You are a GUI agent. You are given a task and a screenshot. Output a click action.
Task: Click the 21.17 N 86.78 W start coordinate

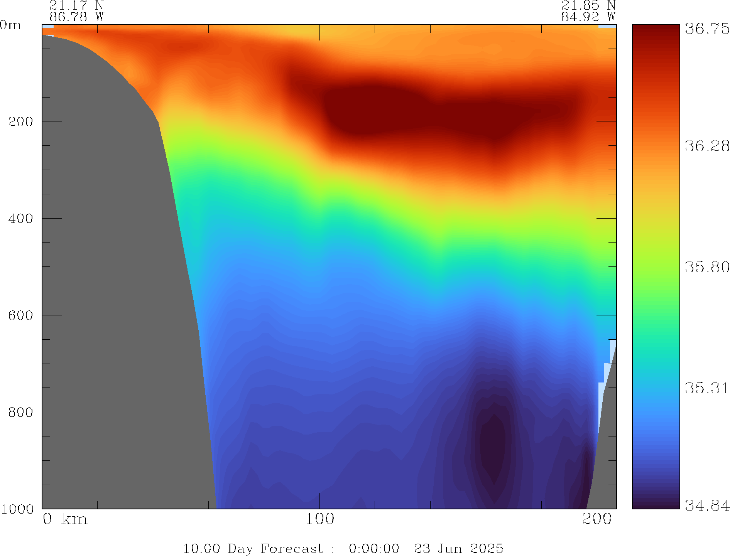coord(76,11)
